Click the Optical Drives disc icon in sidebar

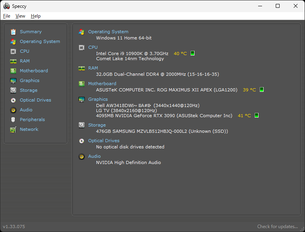click(x=13, y=100)
